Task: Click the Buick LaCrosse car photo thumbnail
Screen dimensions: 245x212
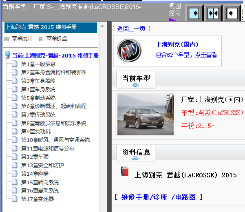Action: point(146,115)
